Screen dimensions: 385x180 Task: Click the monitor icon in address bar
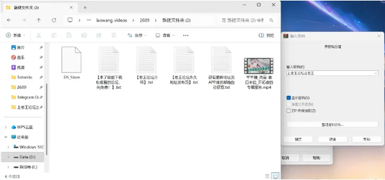(70, 20)
